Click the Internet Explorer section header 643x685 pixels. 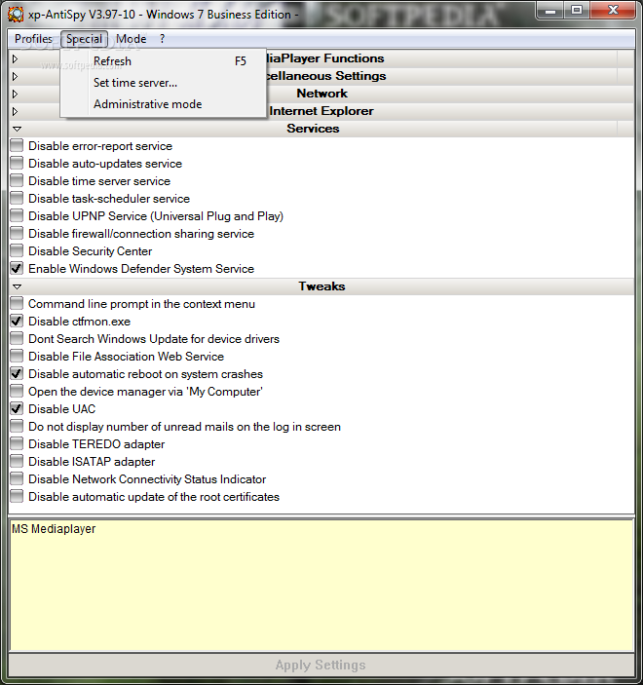point(321,111)
